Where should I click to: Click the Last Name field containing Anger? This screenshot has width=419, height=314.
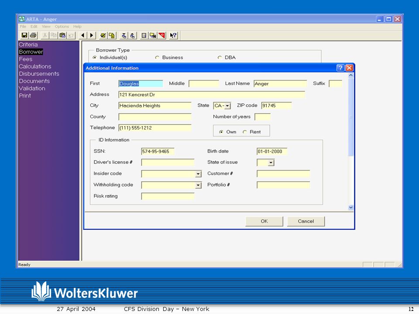[x=280, y=84]
